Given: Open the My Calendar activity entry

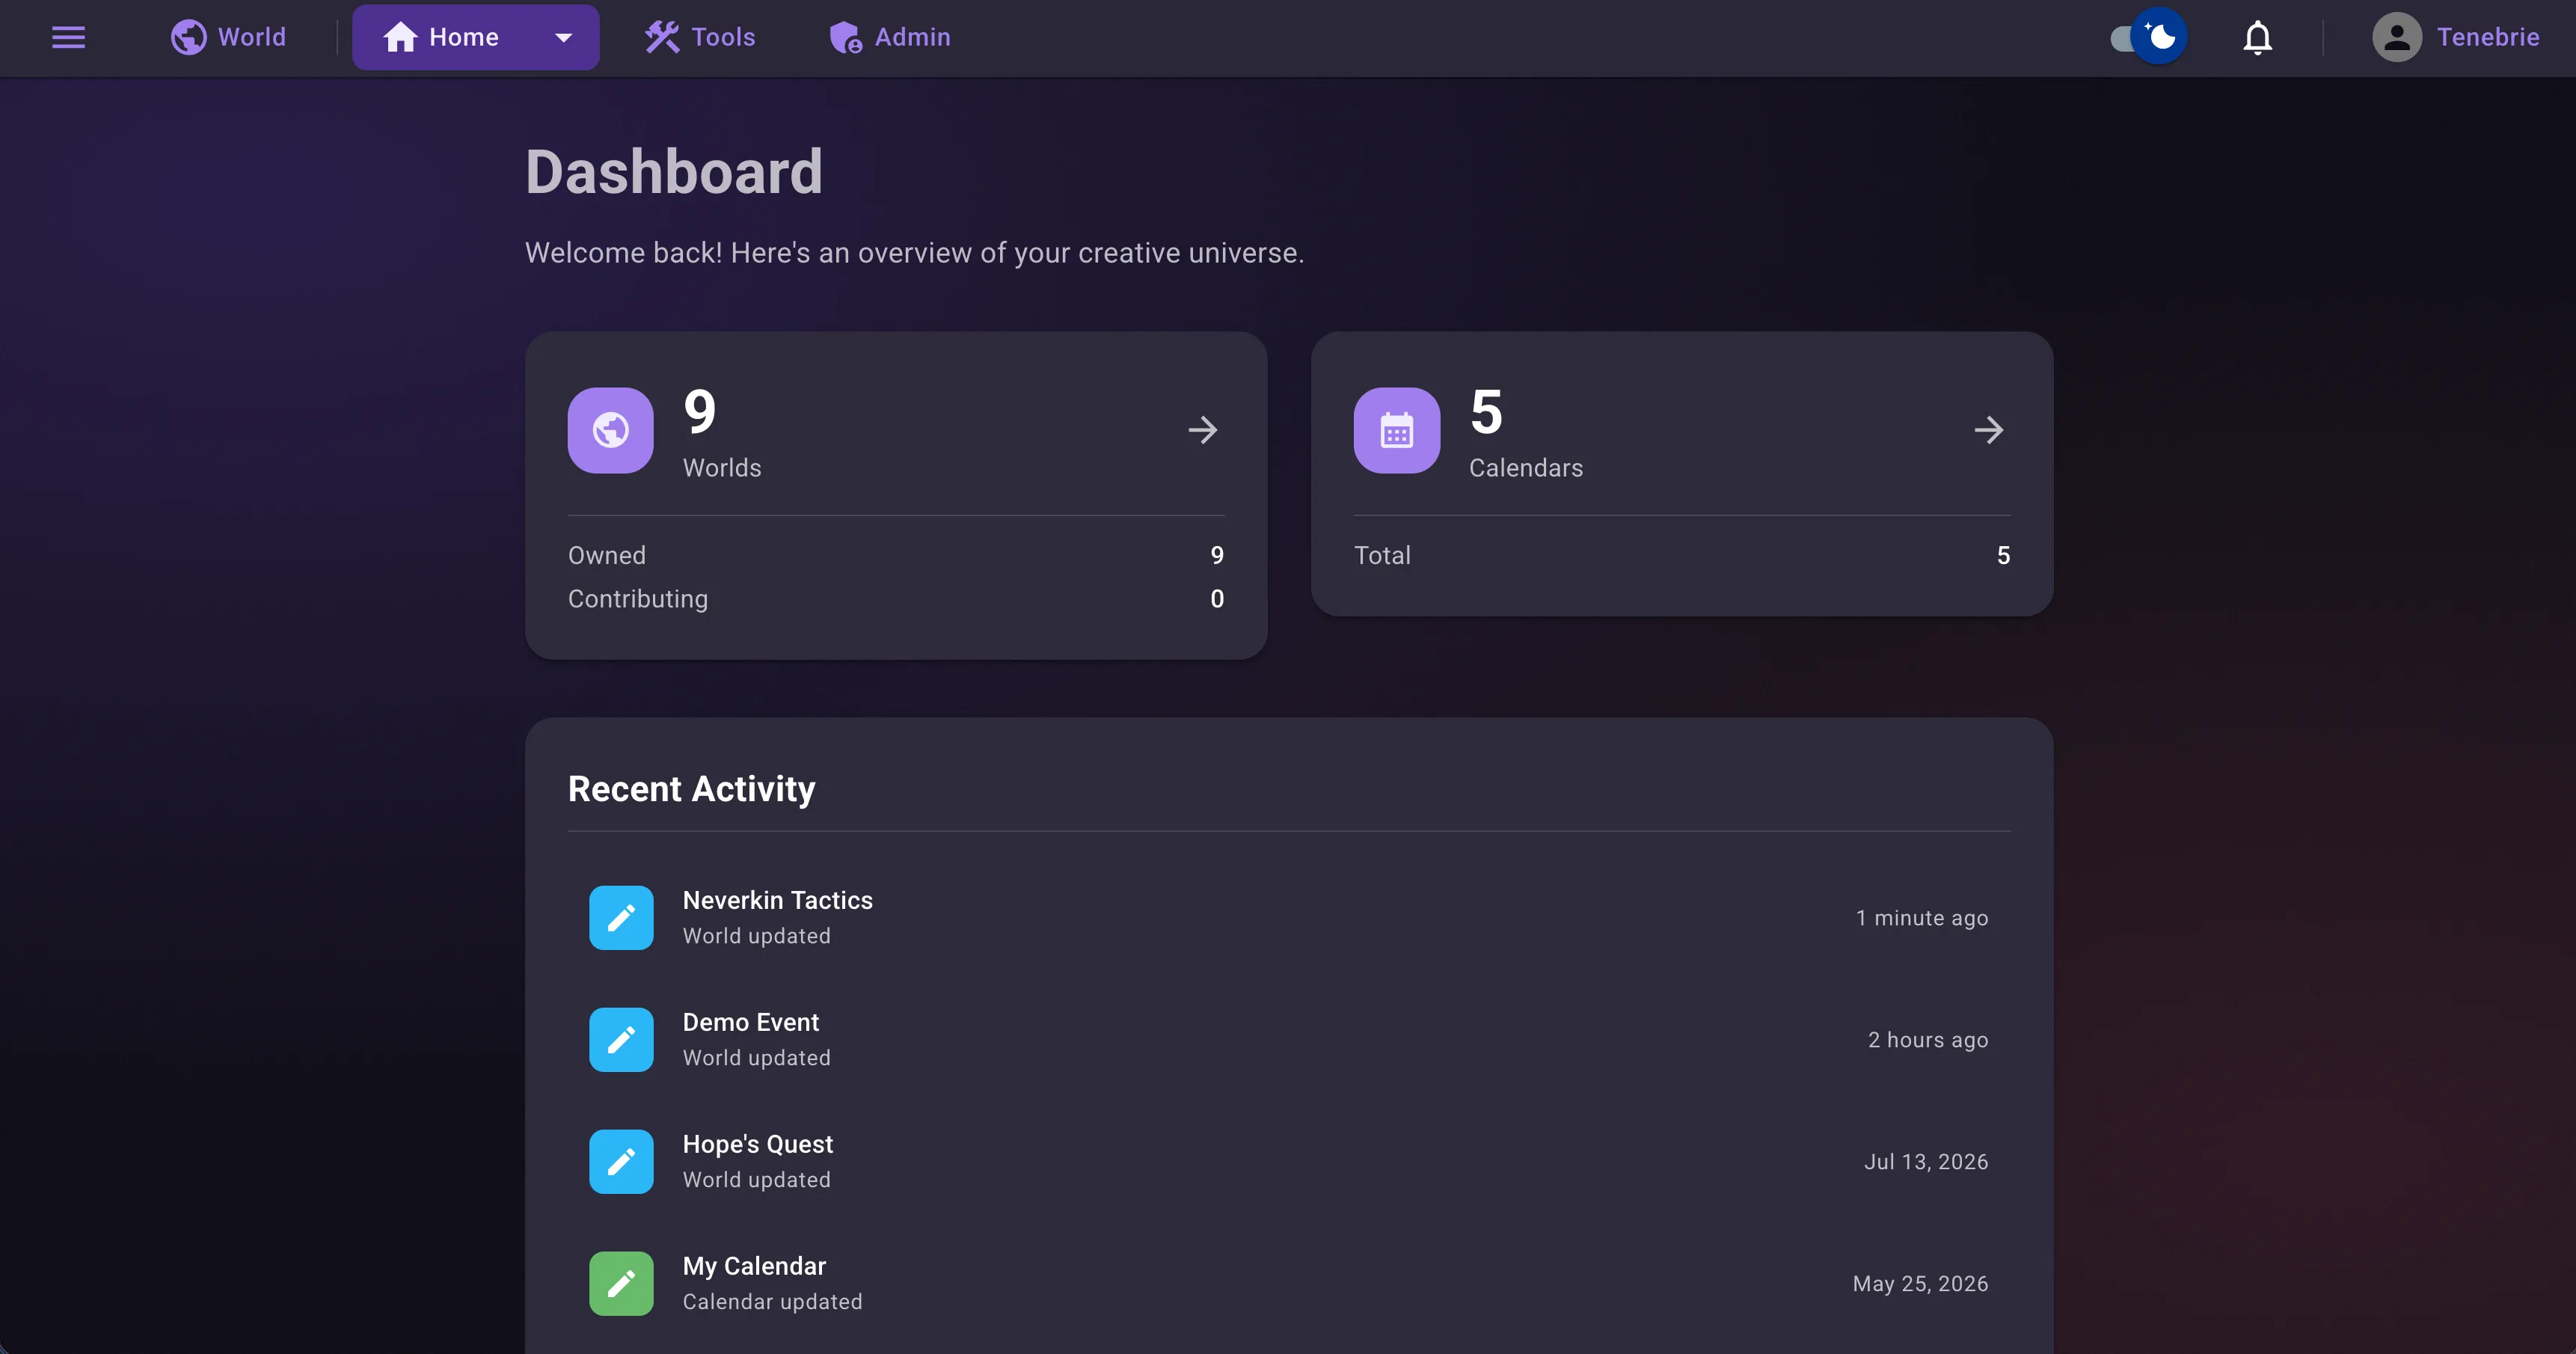Looking at the screenshot, I should point(1289,1283).
